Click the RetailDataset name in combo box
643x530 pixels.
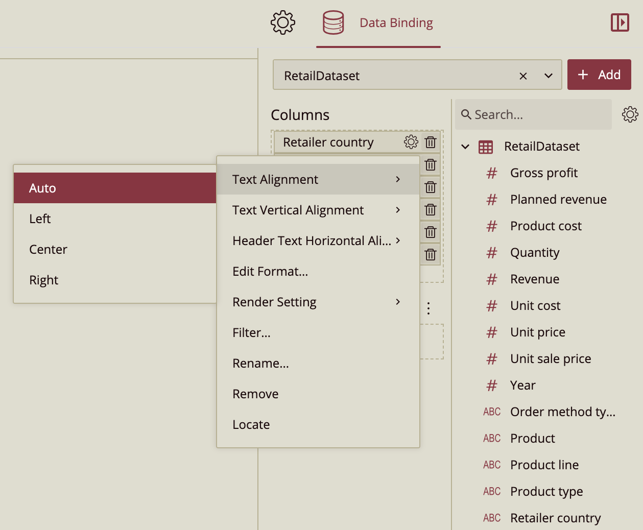(322, 76)
